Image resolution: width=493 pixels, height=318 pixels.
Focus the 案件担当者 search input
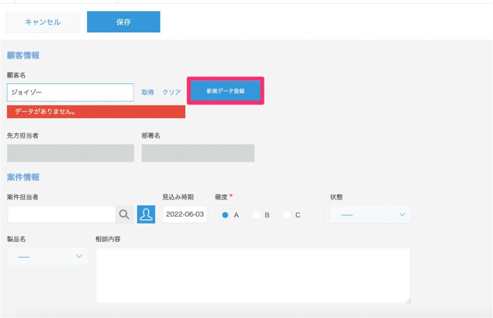coord(61,214)
